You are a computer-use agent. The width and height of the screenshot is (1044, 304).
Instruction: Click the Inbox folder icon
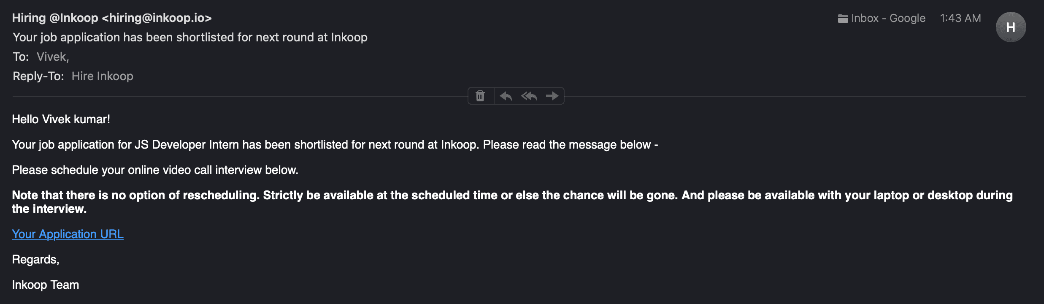(x=843, y=19)
